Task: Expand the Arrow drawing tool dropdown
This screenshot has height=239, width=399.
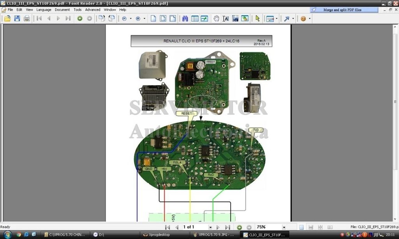Action: pos(293,19)
